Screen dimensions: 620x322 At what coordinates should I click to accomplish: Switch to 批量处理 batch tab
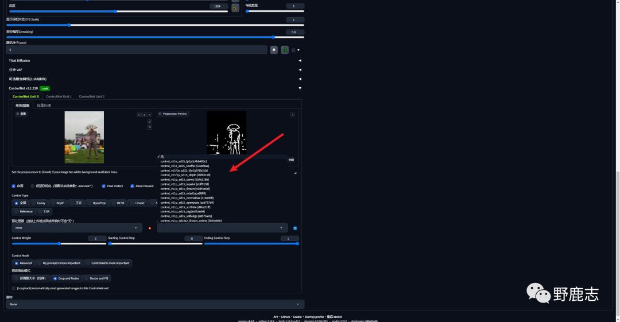pos(44,106)
